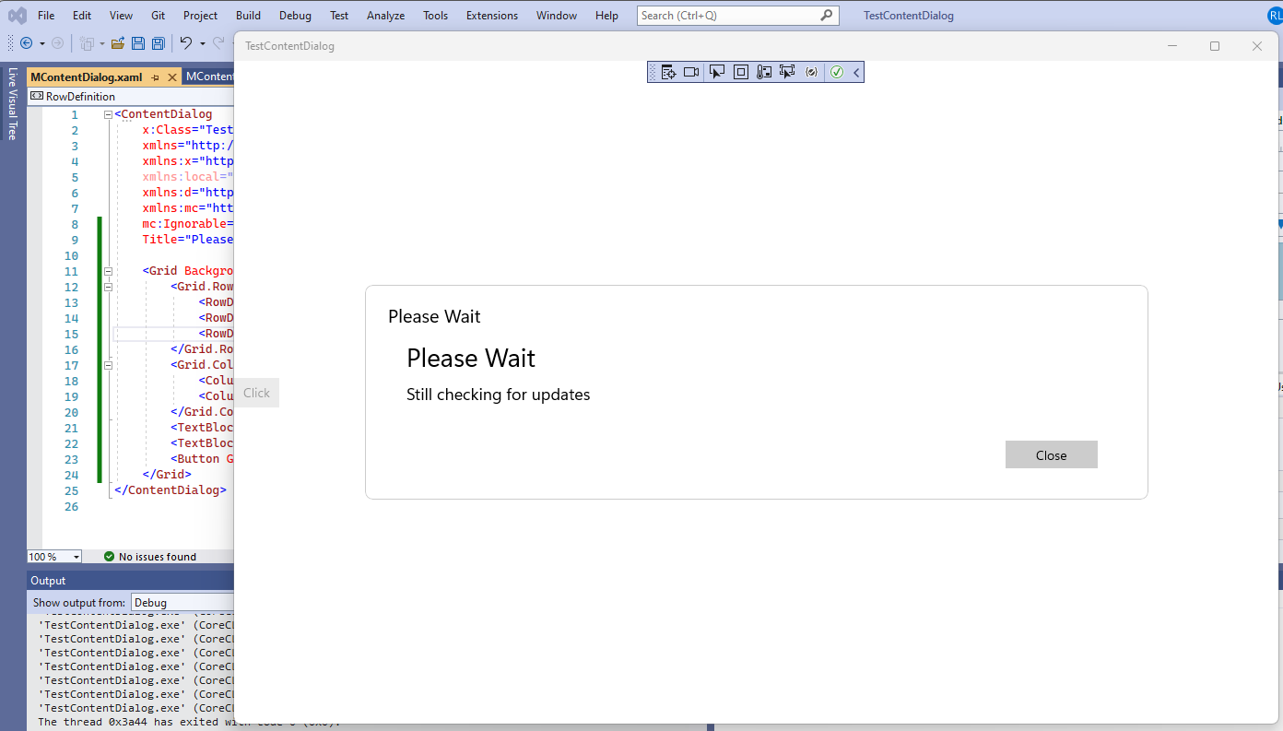Viewport: 1283px width, 731px height.
Task: Open the 100 % zoom dropdown
Action: (54, 557)
